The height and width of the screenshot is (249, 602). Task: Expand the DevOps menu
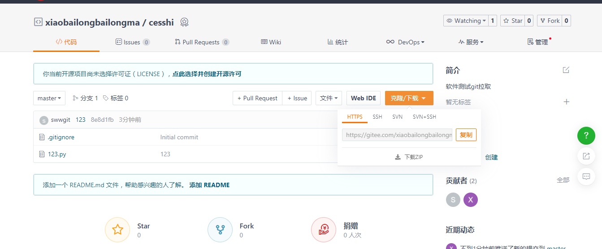405,42
